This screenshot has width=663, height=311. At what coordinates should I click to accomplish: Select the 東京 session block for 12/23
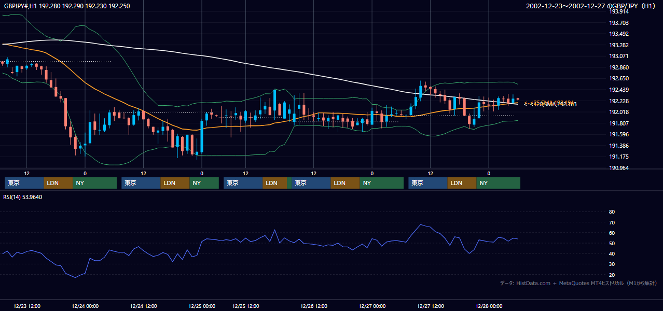click(x=24, y=183)
